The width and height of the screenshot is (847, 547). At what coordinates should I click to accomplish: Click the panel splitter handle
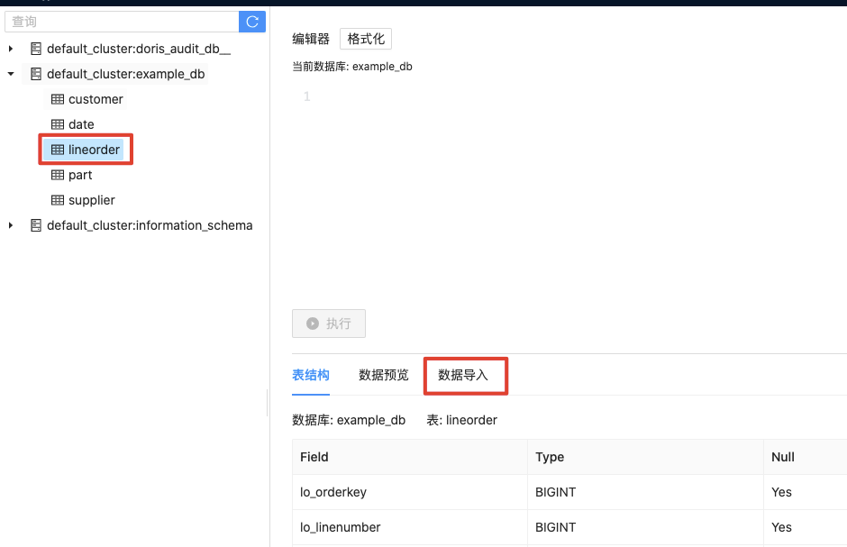tap(268, 403)
